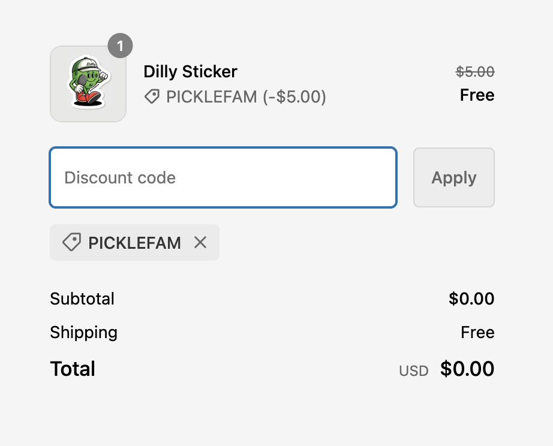
Task: Click the tag icon on the PICKLEFAM chip
Action: (x=71, y=242)
